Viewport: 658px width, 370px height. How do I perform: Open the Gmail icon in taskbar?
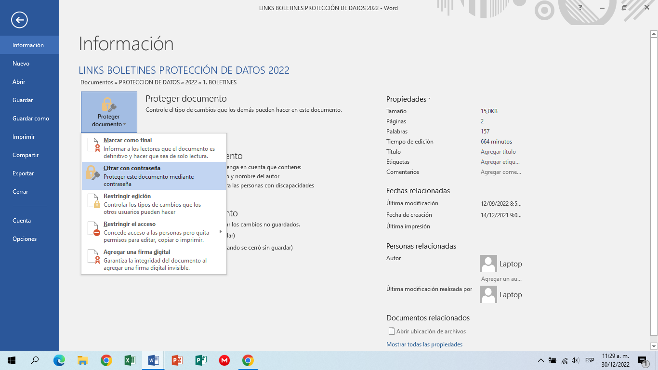point(224,360)
